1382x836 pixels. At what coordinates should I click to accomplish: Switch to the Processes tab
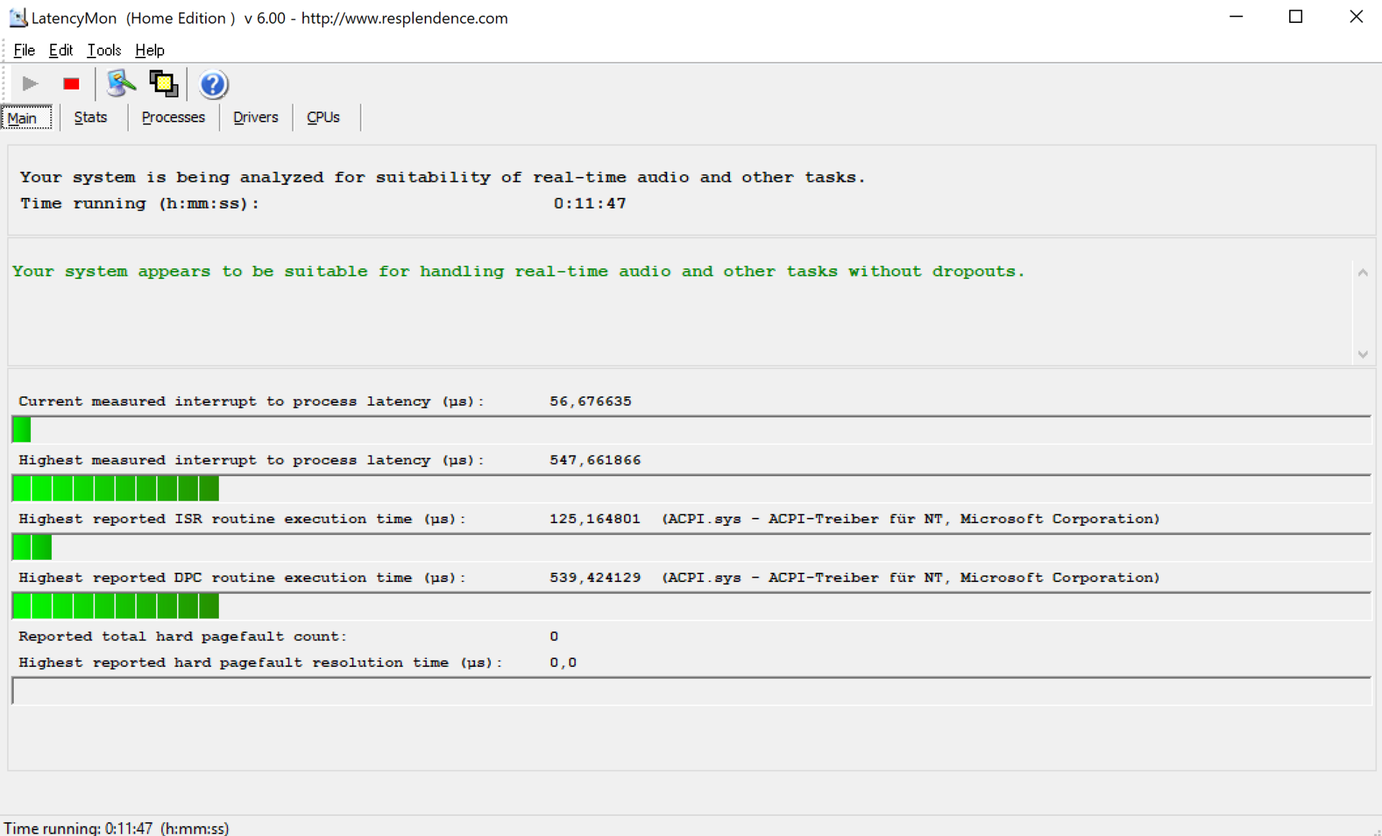pos(173,117)
